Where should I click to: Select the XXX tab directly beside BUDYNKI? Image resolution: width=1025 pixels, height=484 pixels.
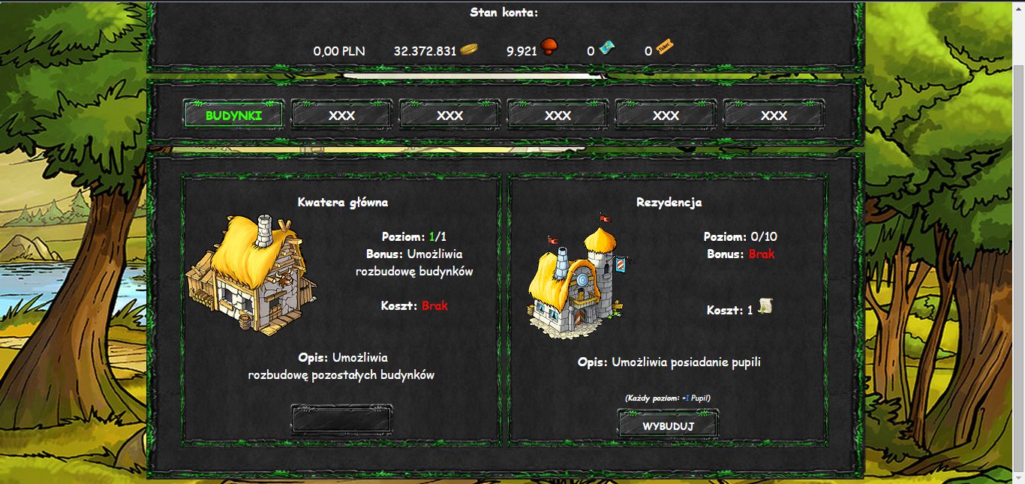point(341,116)
